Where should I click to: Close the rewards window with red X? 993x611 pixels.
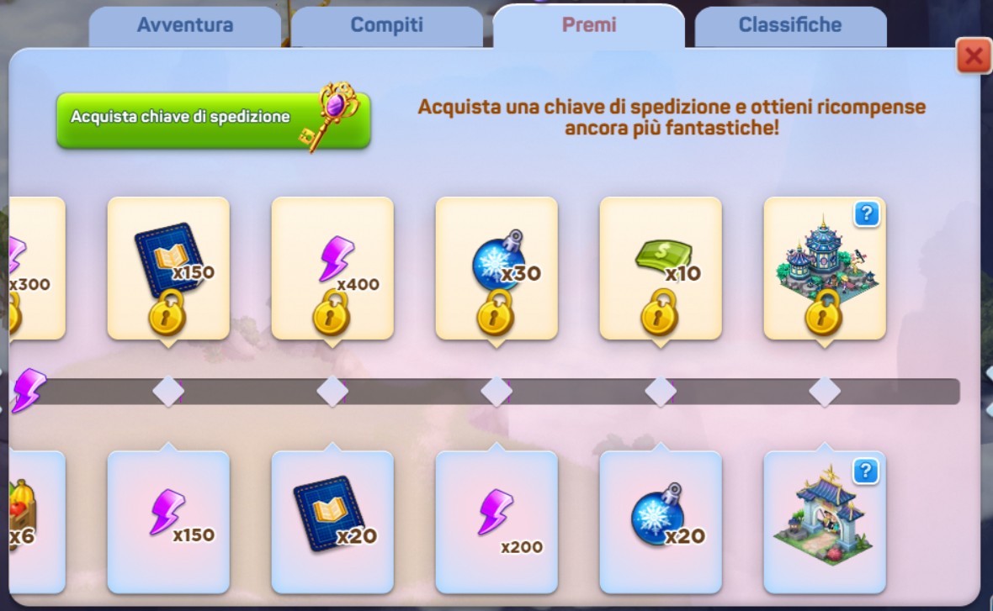point(974,55)
